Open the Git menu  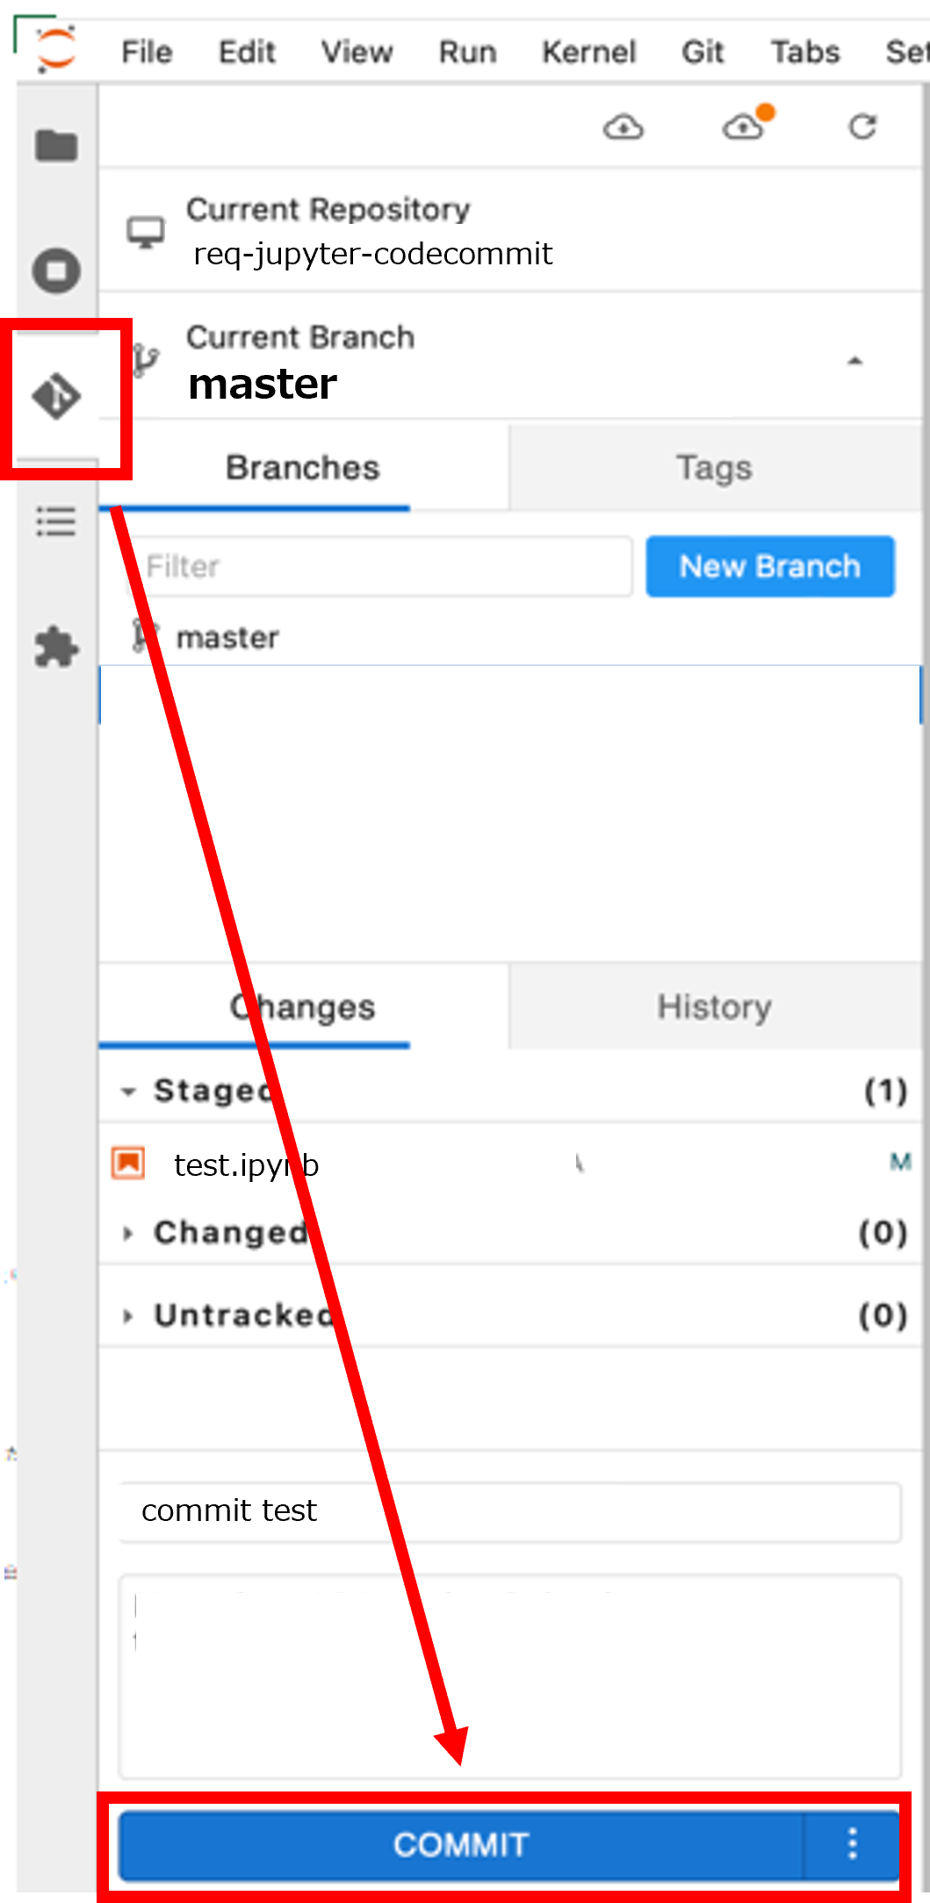coord(703,52)
